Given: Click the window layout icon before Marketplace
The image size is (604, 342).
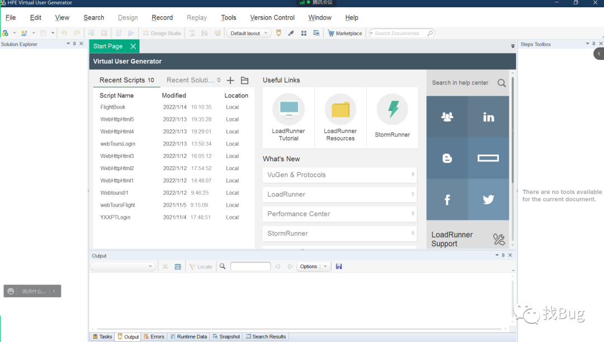Looking at the screenshot, I should click(x=316, y=33).
